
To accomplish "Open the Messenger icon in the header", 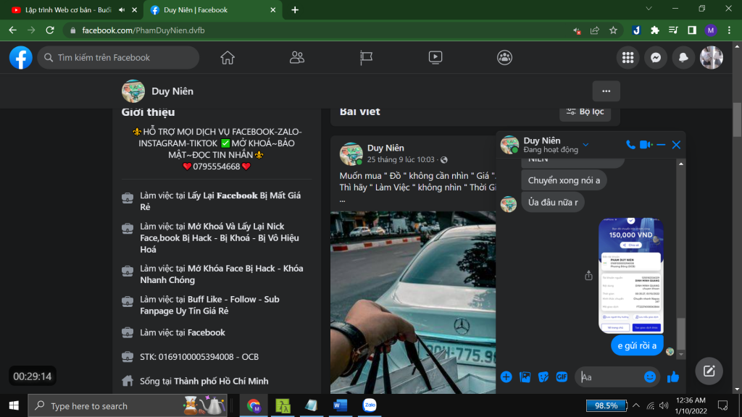I will click(x=655, y=58).
